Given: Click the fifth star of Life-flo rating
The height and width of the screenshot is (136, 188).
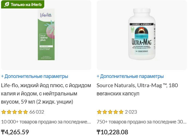Looking at the screenshot, I should (25, 112).
